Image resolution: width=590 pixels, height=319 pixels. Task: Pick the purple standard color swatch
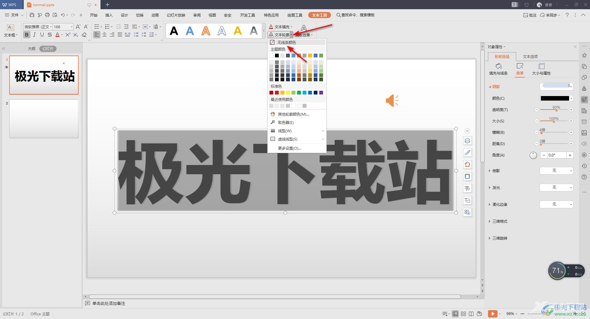(321, 93)
